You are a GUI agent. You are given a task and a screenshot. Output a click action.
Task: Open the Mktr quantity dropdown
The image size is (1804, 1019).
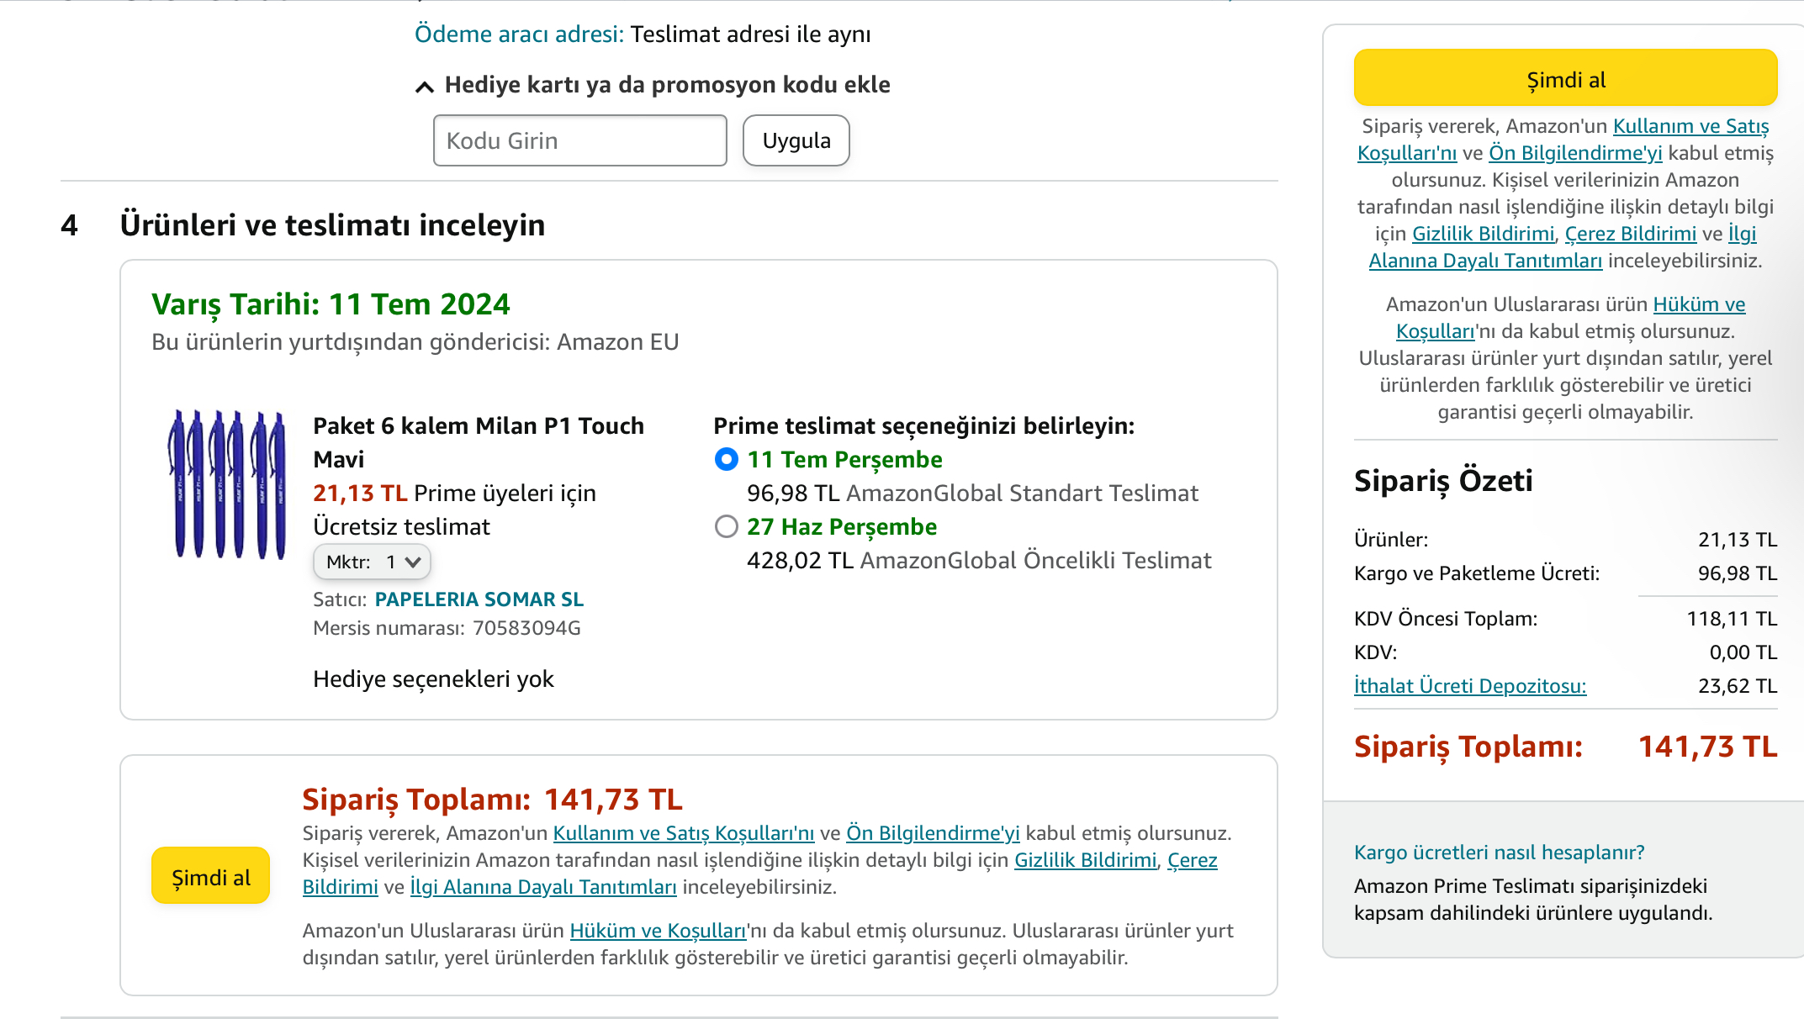[372, 562]
